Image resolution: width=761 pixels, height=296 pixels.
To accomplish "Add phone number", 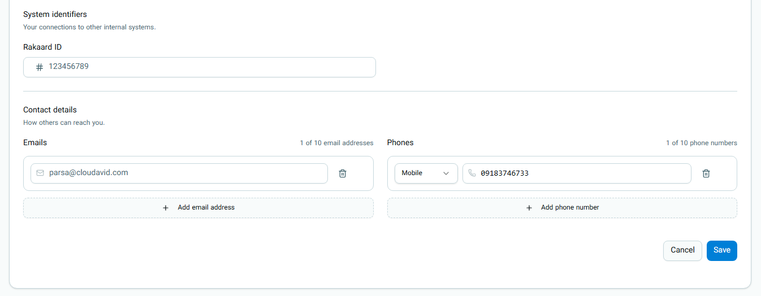I will (562, 208).
